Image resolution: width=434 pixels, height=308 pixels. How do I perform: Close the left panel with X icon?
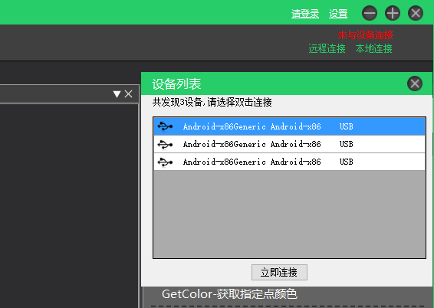pyautogui.click(x=128, y=94)
